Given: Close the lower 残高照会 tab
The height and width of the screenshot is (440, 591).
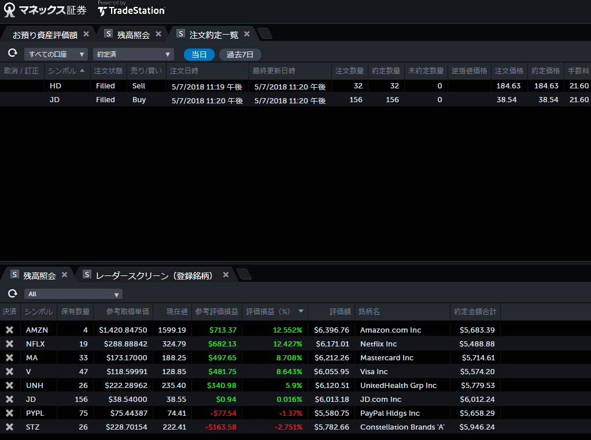Looking at the screenshot, I should click(x=64, y=275).
